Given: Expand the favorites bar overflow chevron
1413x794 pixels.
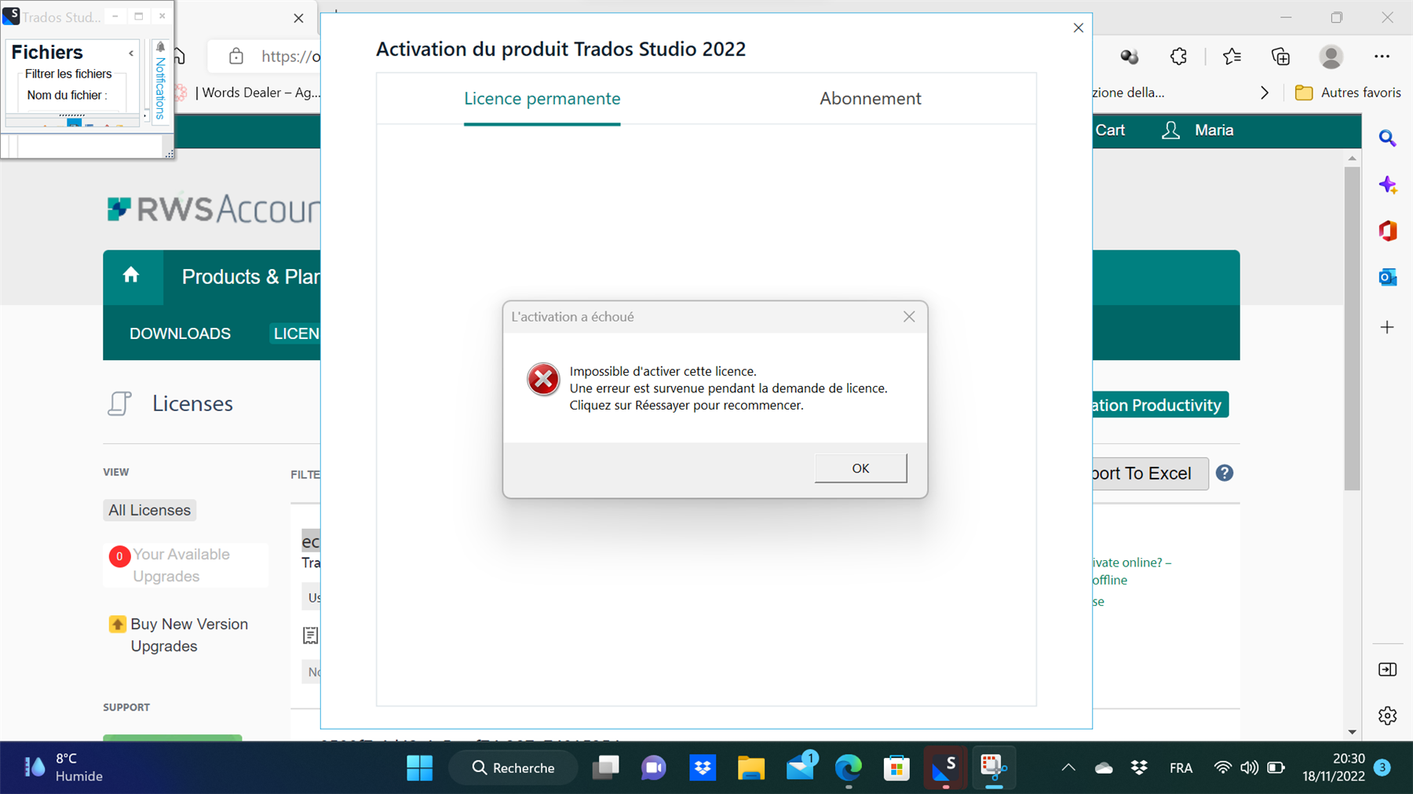Looking at the screenshot, I should click(x=1265, y=92).
